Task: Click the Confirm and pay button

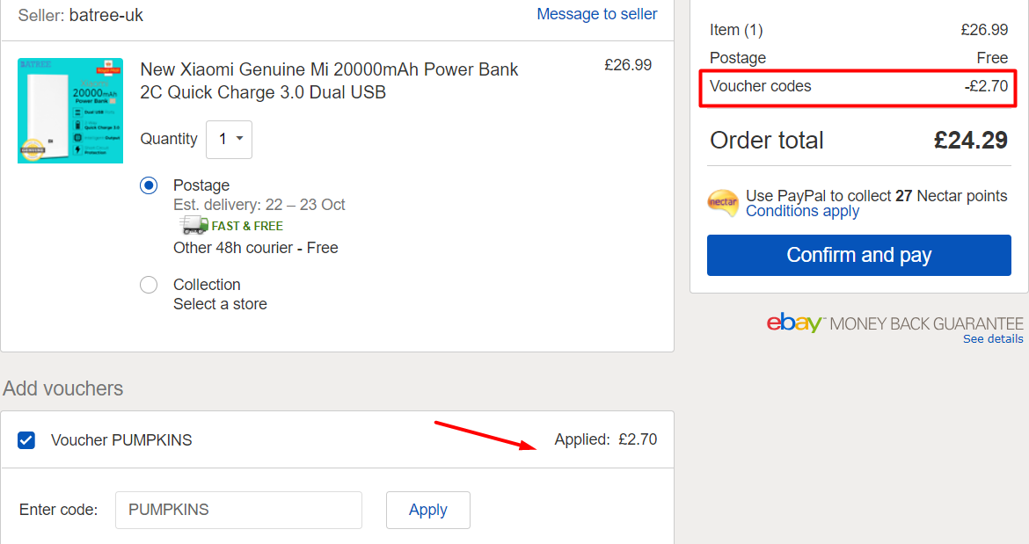Action: 859,255
